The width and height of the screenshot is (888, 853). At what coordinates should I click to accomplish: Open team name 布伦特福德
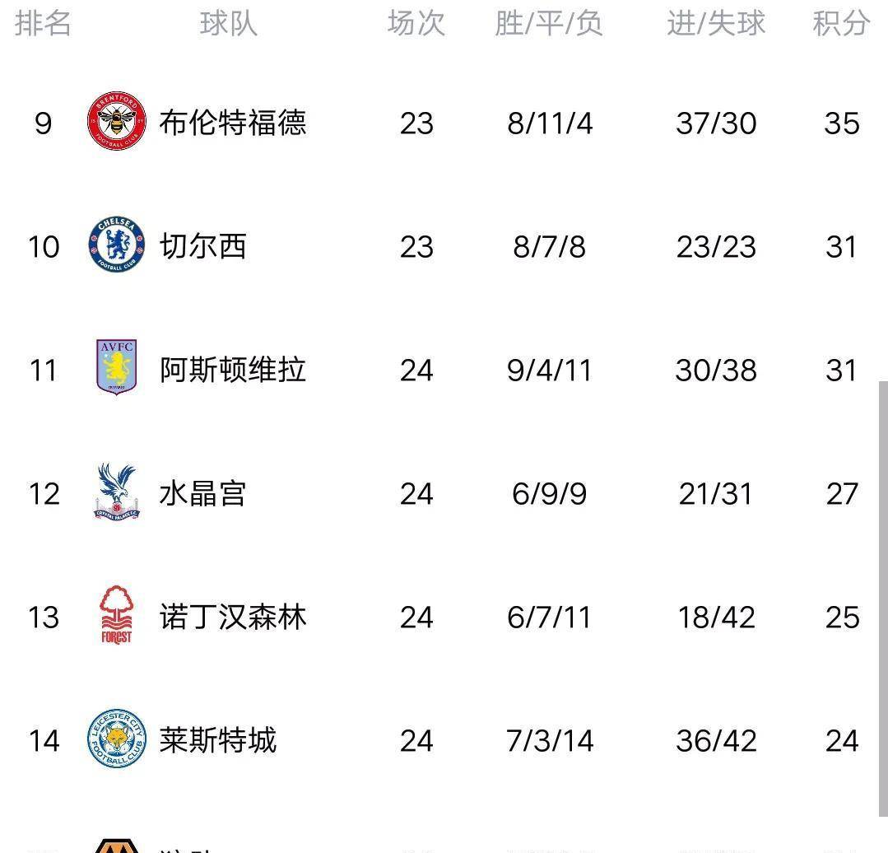pyautogui.click(x=233, y=123)
